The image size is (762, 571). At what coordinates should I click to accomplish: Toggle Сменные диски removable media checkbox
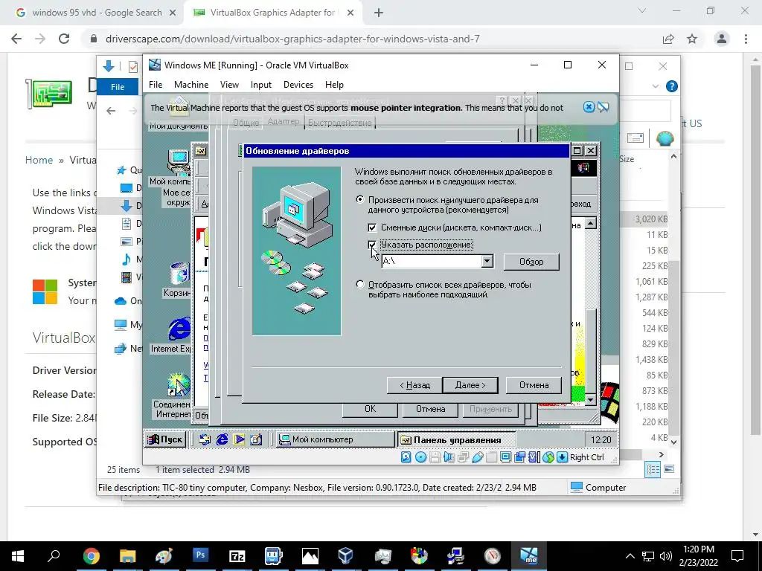(x=372, y=228)
